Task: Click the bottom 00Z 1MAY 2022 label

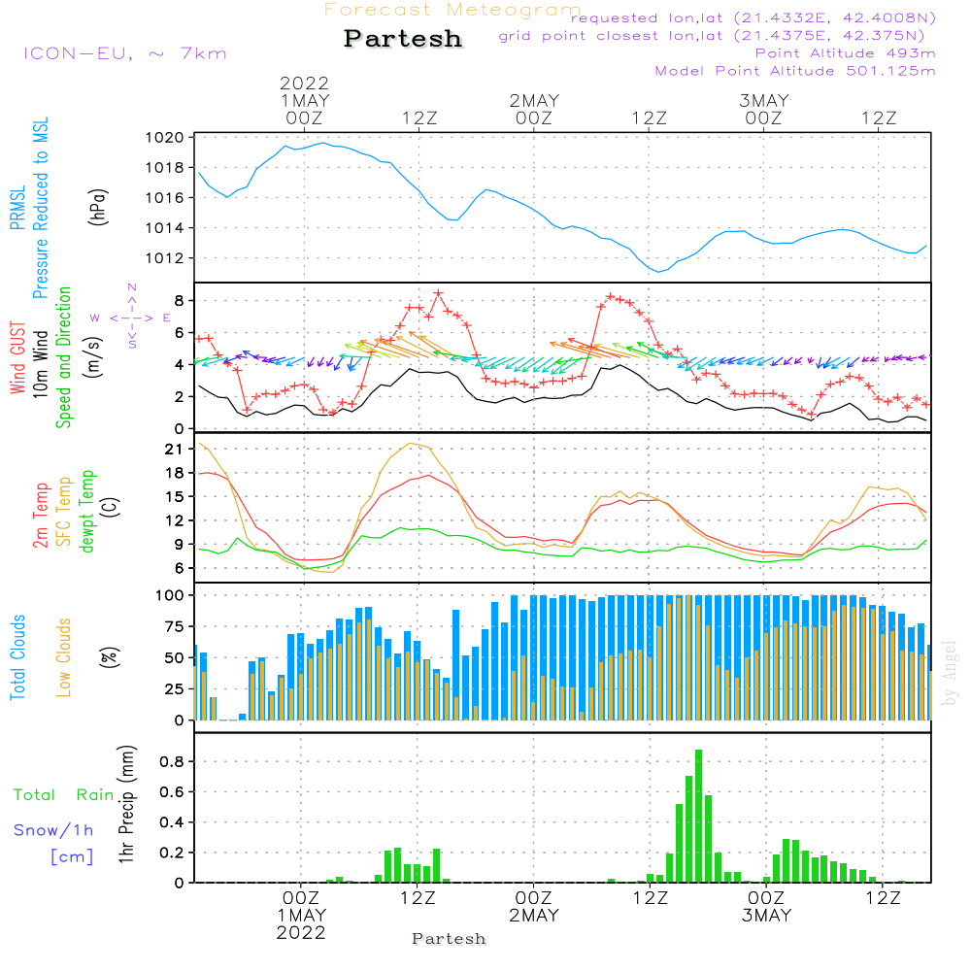Action: 301,916
